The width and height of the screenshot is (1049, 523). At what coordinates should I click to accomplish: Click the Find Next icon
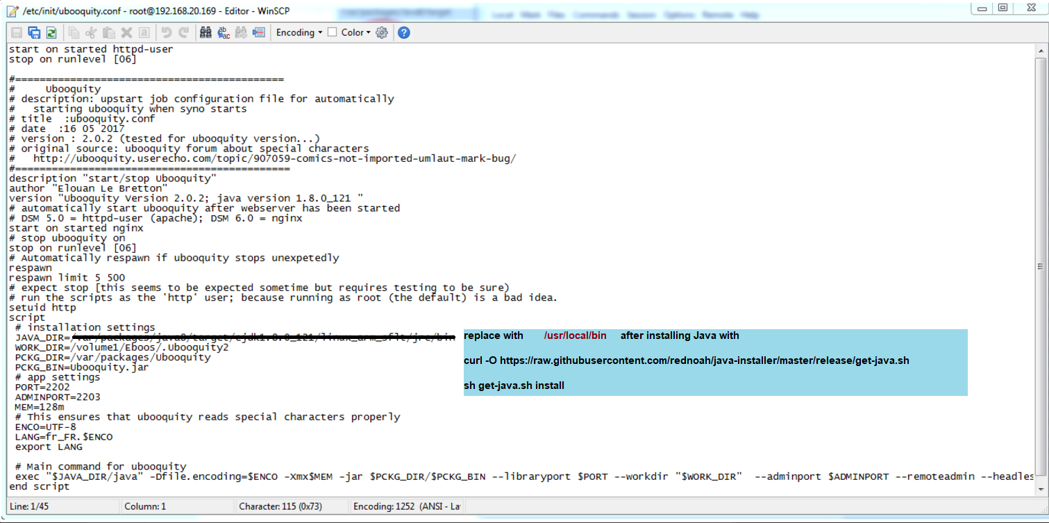tap(241, 33)
